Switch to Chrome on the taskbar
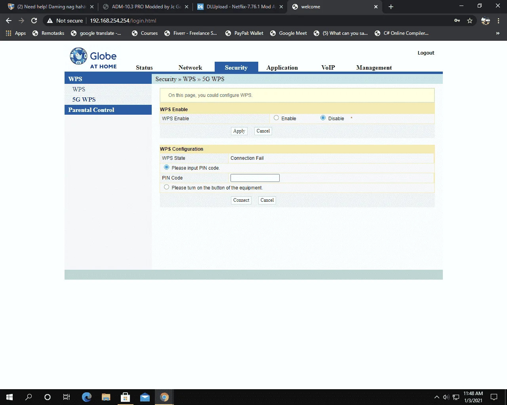The image size is (507, 405). click(164, 397)
